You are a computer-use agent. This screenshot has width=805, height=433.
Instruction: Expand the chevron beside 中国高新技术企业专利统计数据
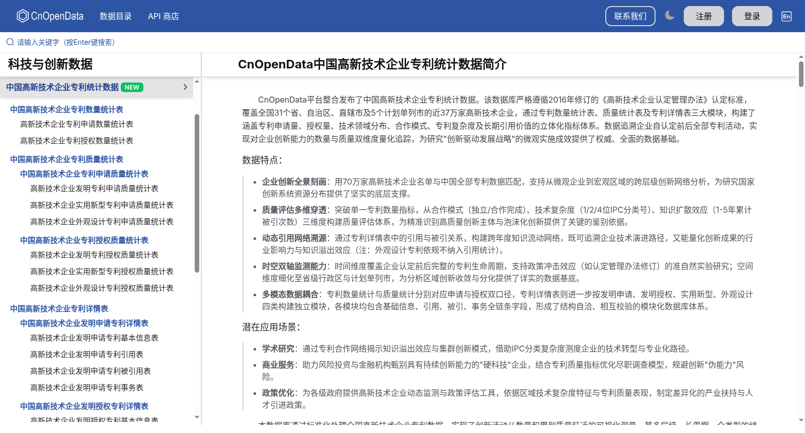(185, 87)
